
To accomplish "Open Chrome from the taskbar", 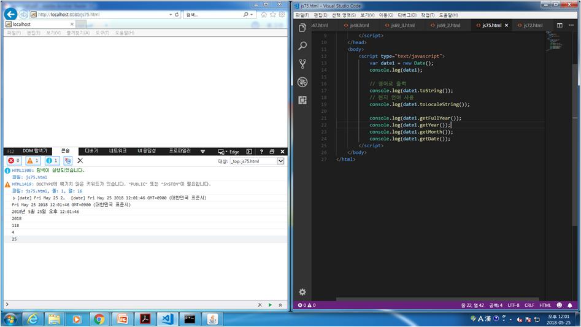I will [x=99, y=319].
